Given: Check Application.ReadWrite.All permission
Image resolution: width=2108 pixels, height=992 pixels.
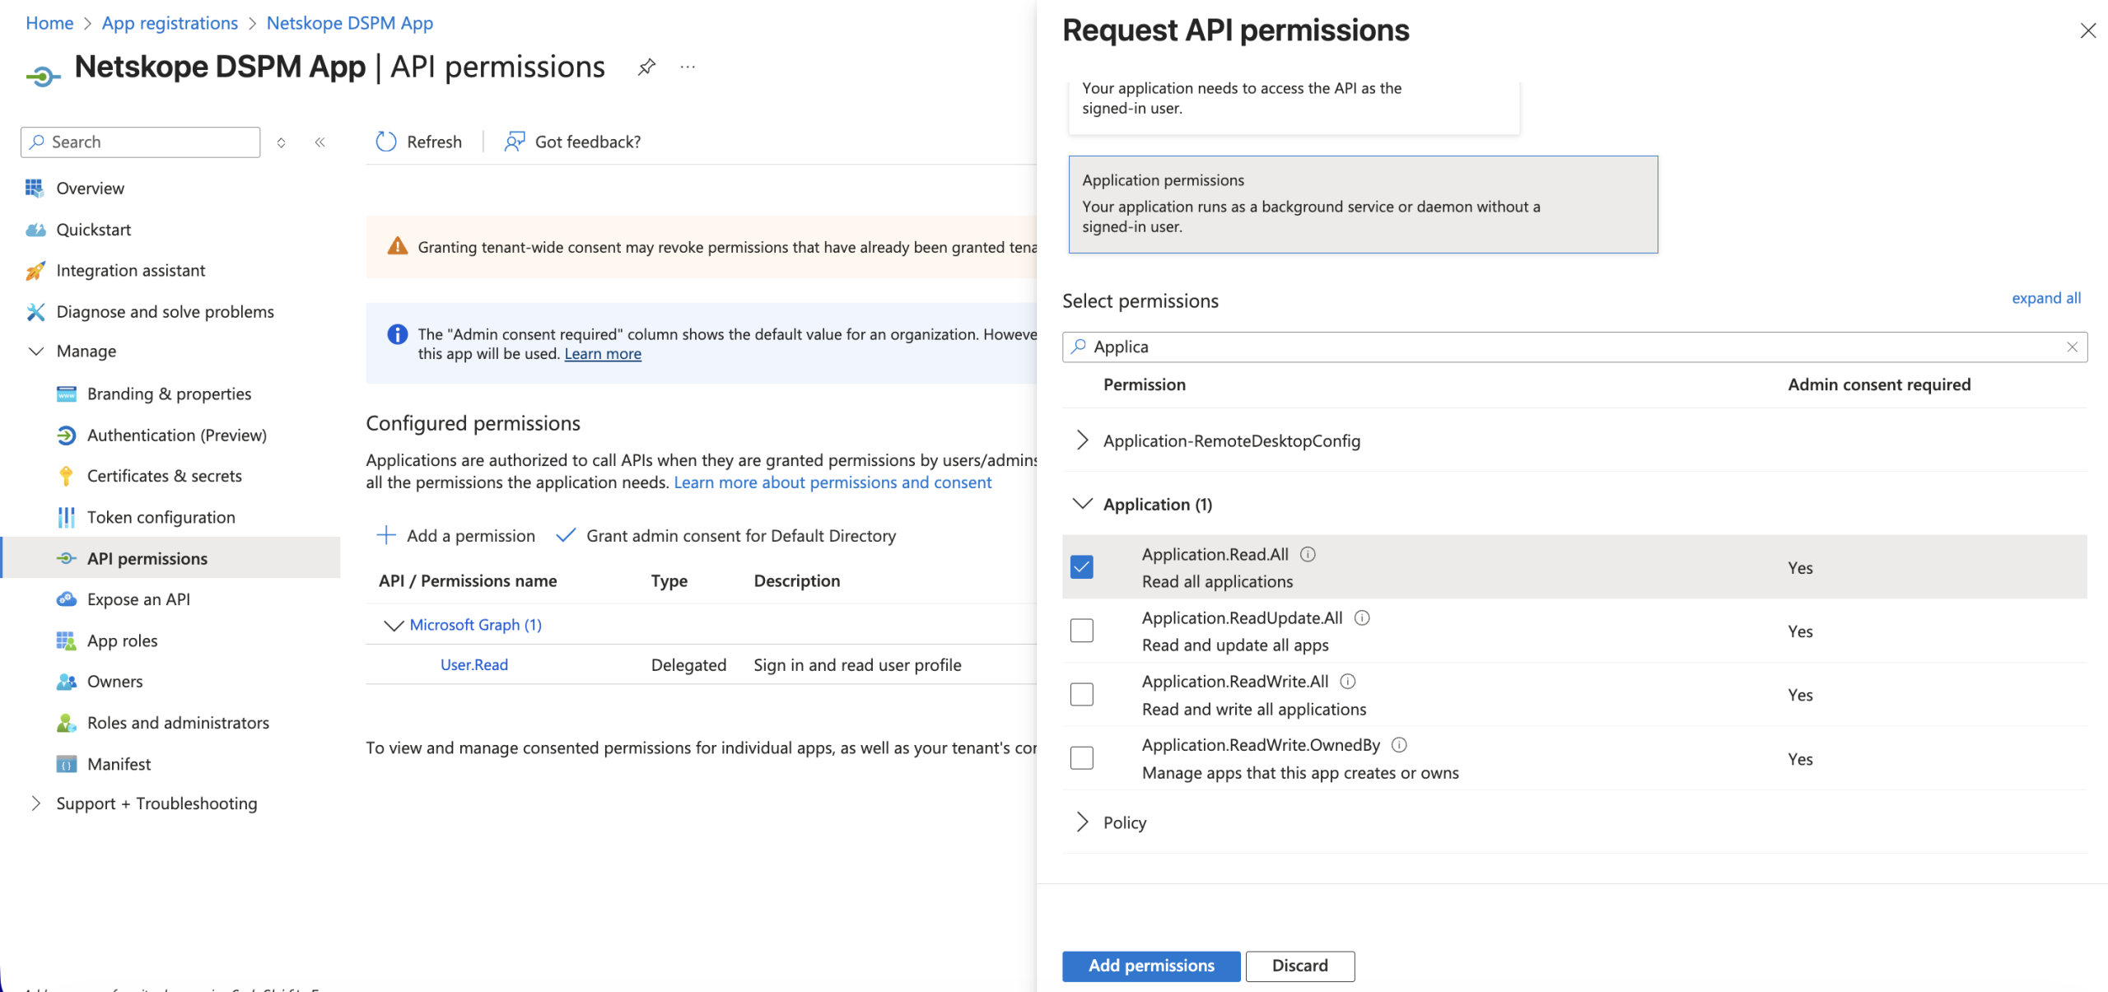Looking at the screenshot, I should (x=1082, y=694).
